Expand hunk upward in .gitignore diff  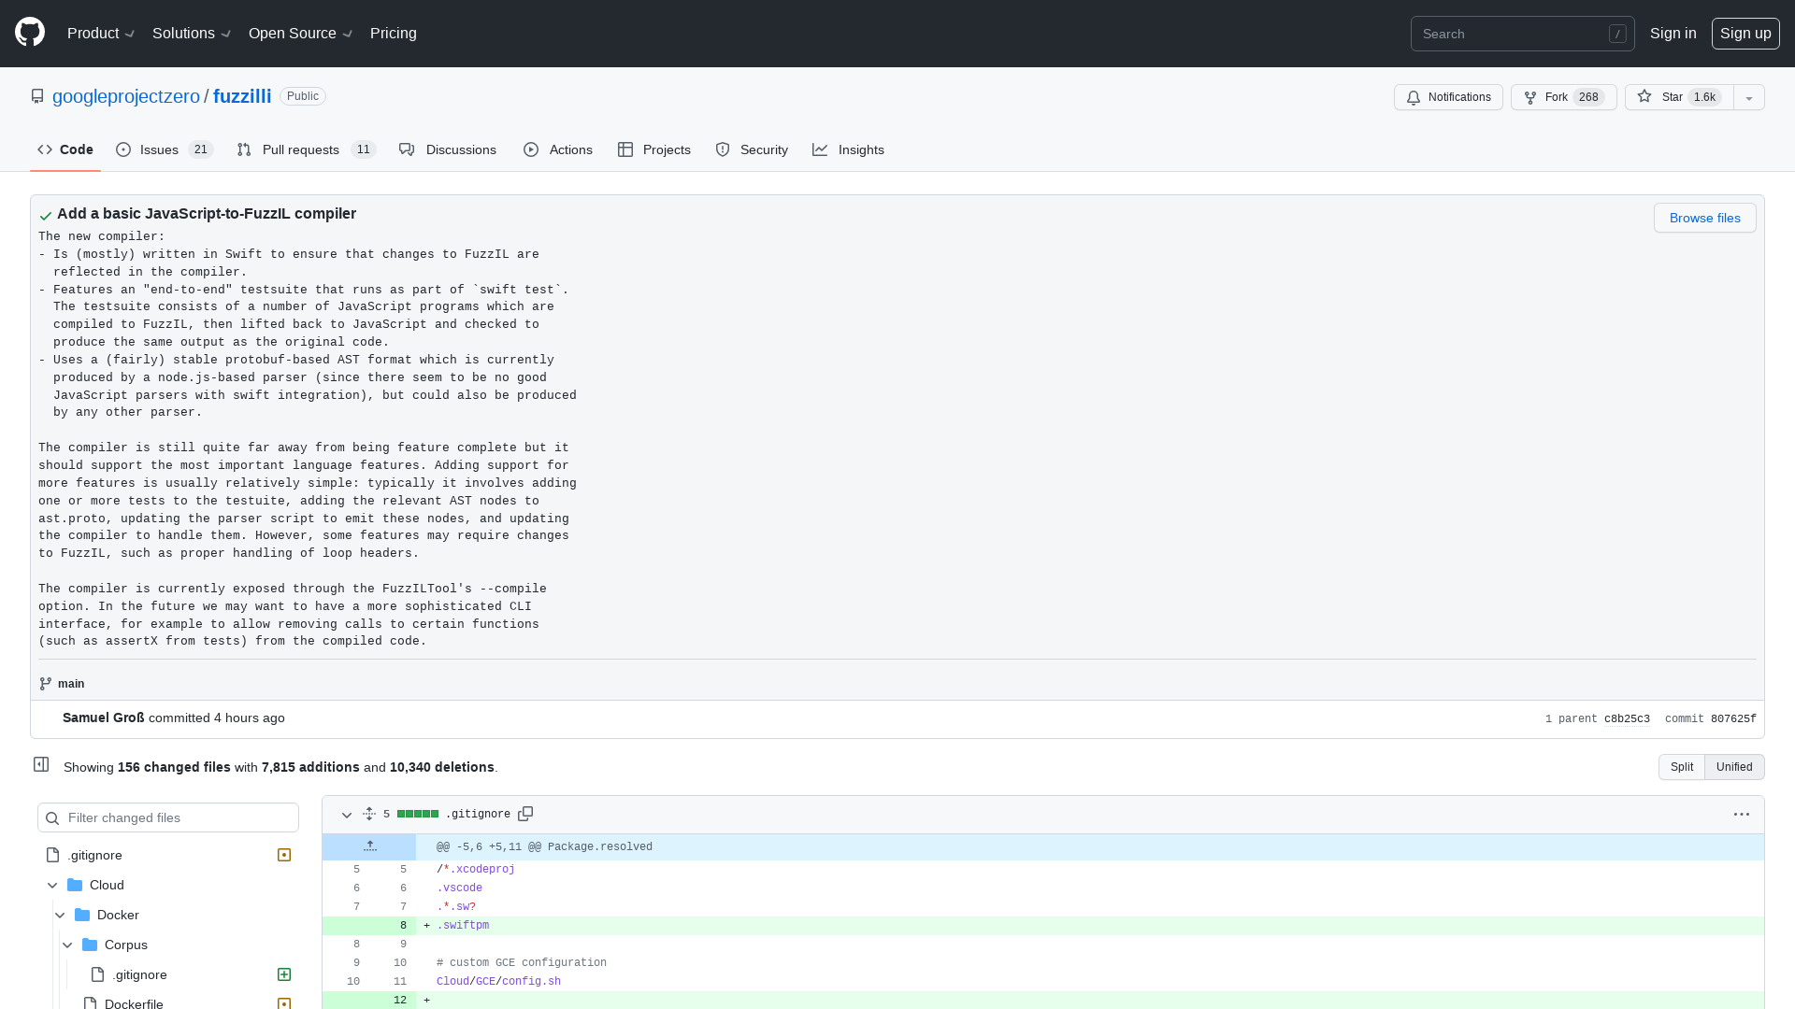[370, 846]
